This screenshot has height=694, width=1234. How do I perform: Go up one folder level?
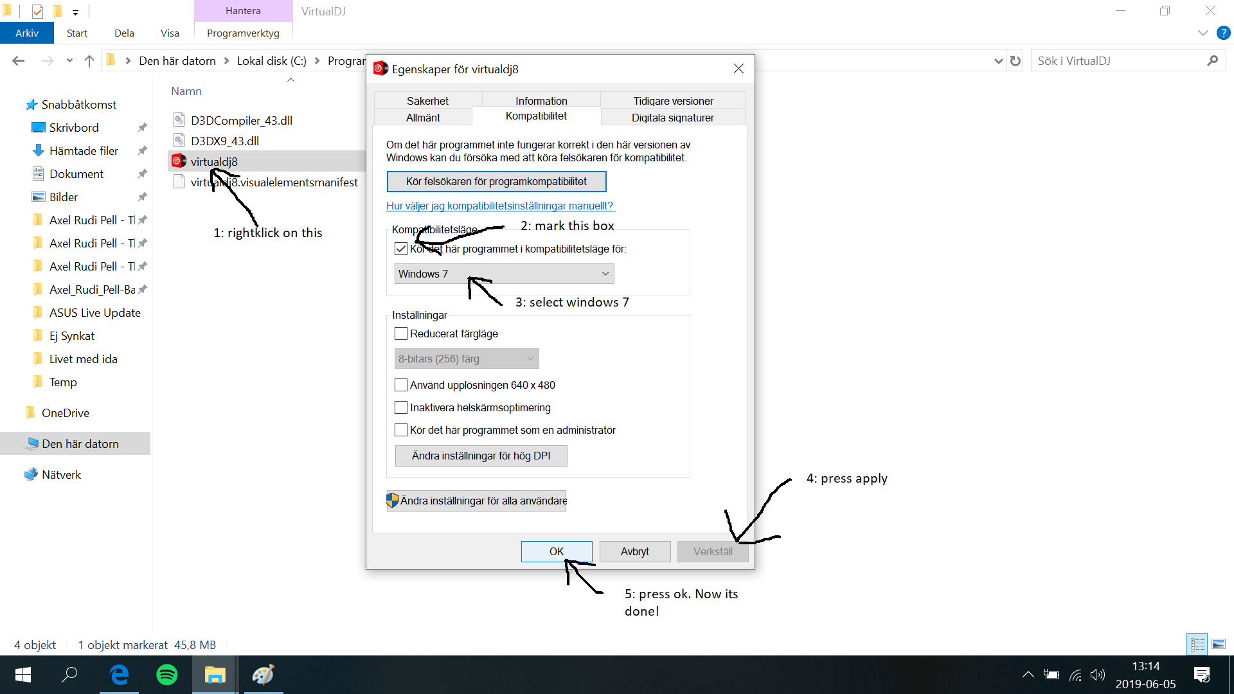point(89,60)
